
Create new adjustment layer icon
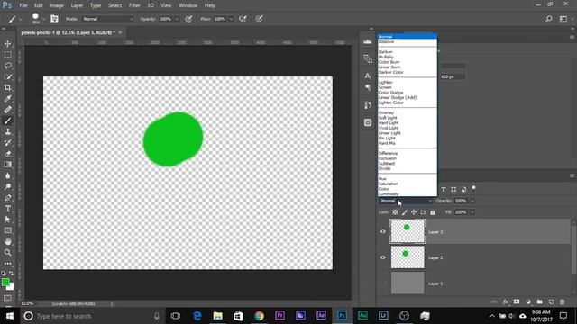[x=528, y=301]
